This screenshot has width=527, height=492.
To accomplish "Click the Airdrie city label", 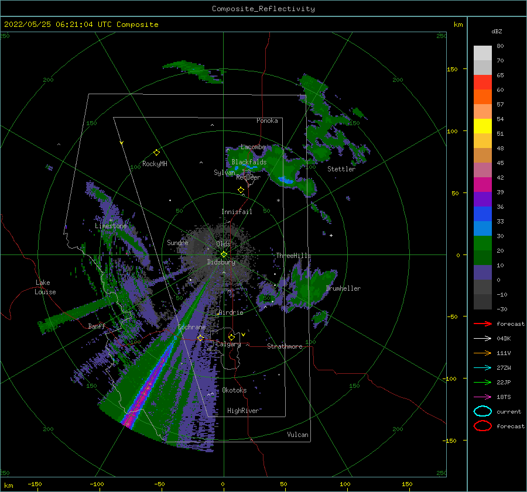I will (x=231, y=312).
